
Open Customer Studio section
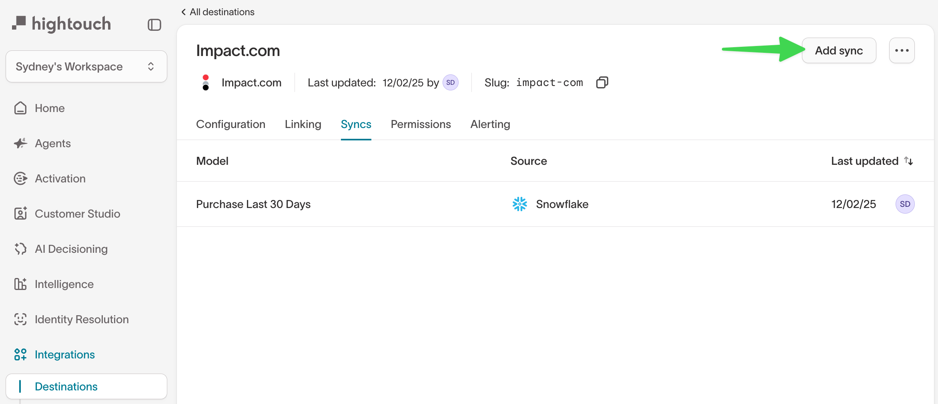pos(78,214)
